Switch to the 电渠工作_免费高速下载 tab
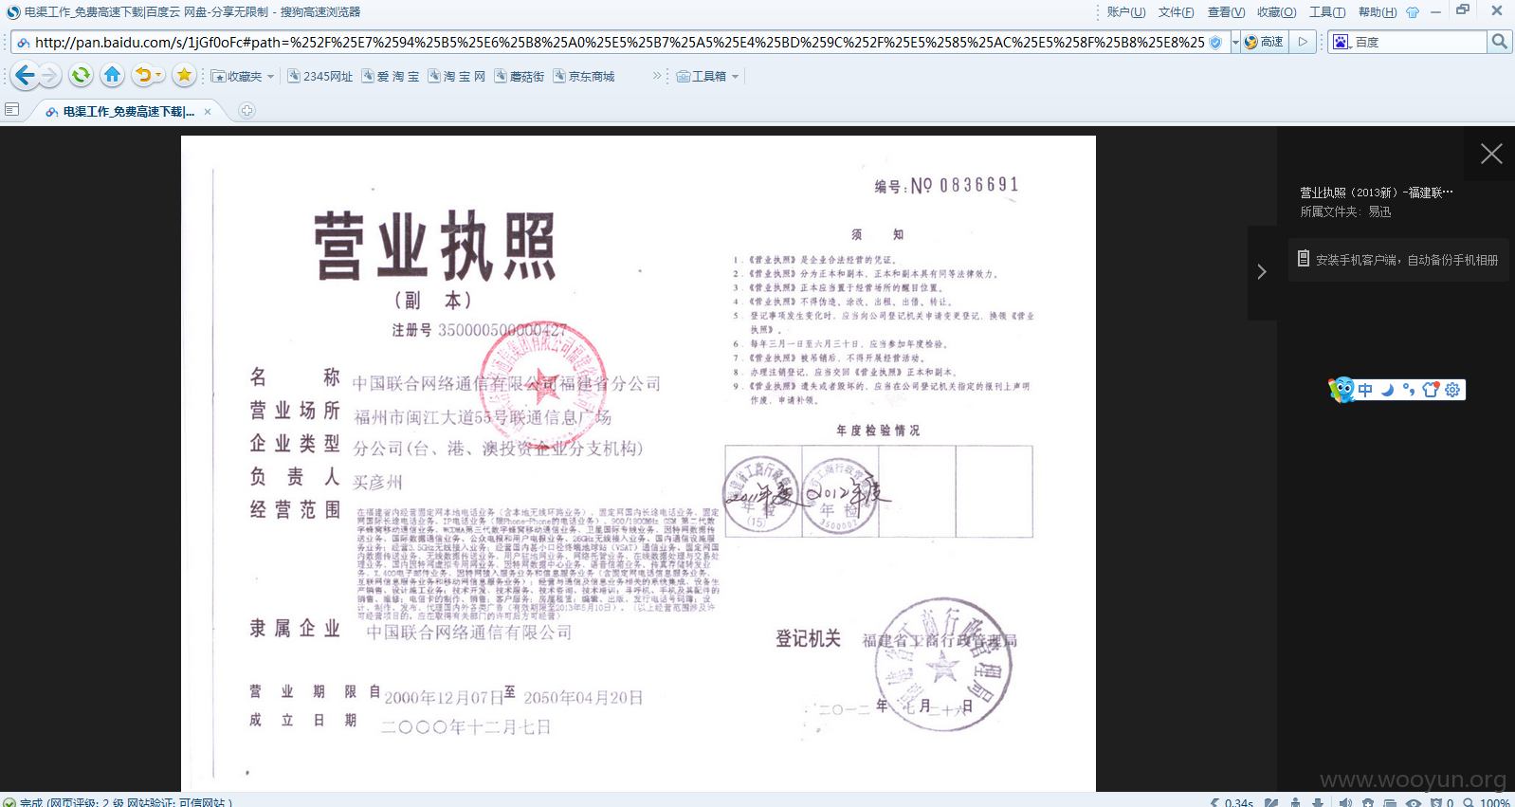 [x=128, y=111]
